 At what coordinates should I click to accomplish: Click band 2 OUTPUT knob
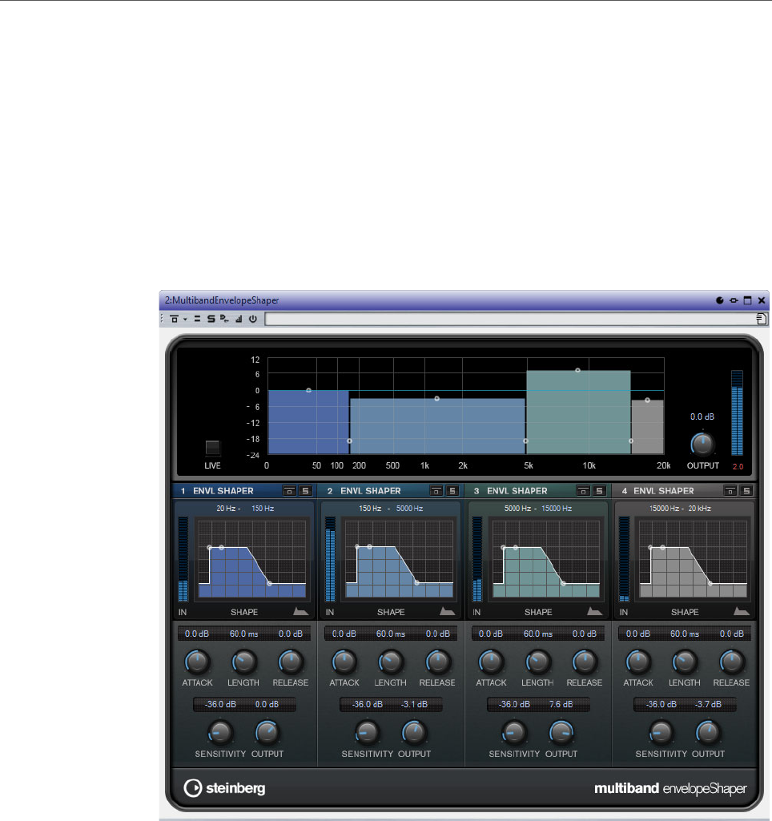click(414, 733)
